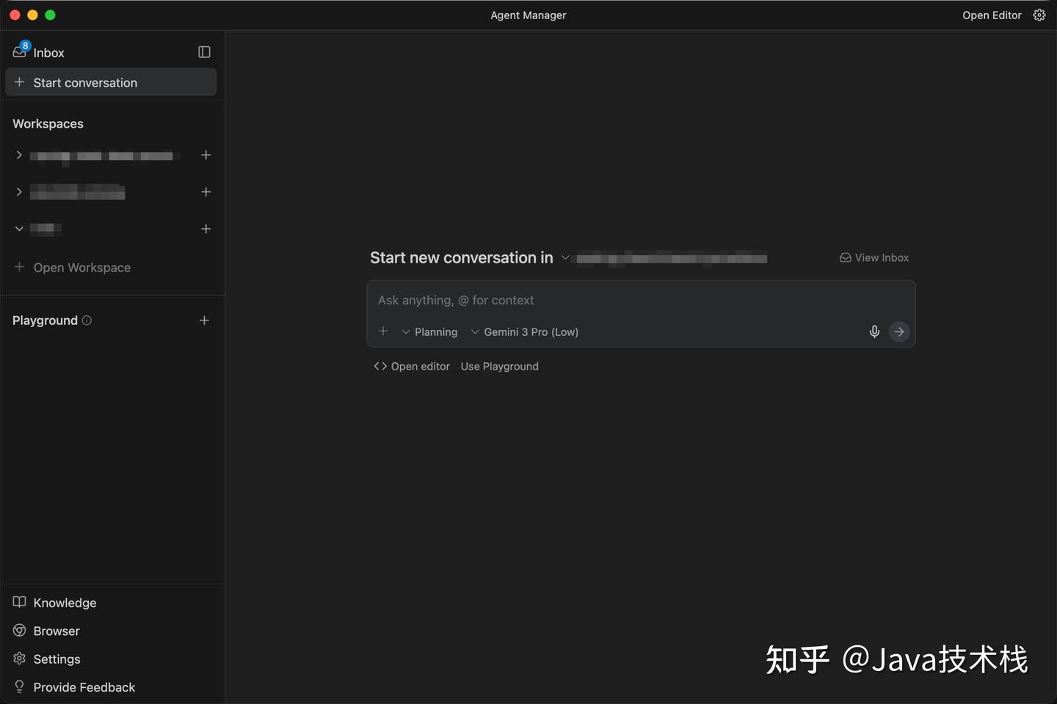Screen dimensions: 1057x704
Task: Expand the first workspace in Workspaces
Action: click(18, 155)
